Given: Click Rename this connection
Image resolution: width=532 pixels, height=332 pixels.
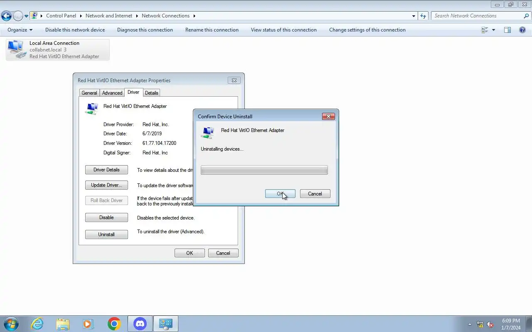Looking at the screenshot, I should point(212,30).
